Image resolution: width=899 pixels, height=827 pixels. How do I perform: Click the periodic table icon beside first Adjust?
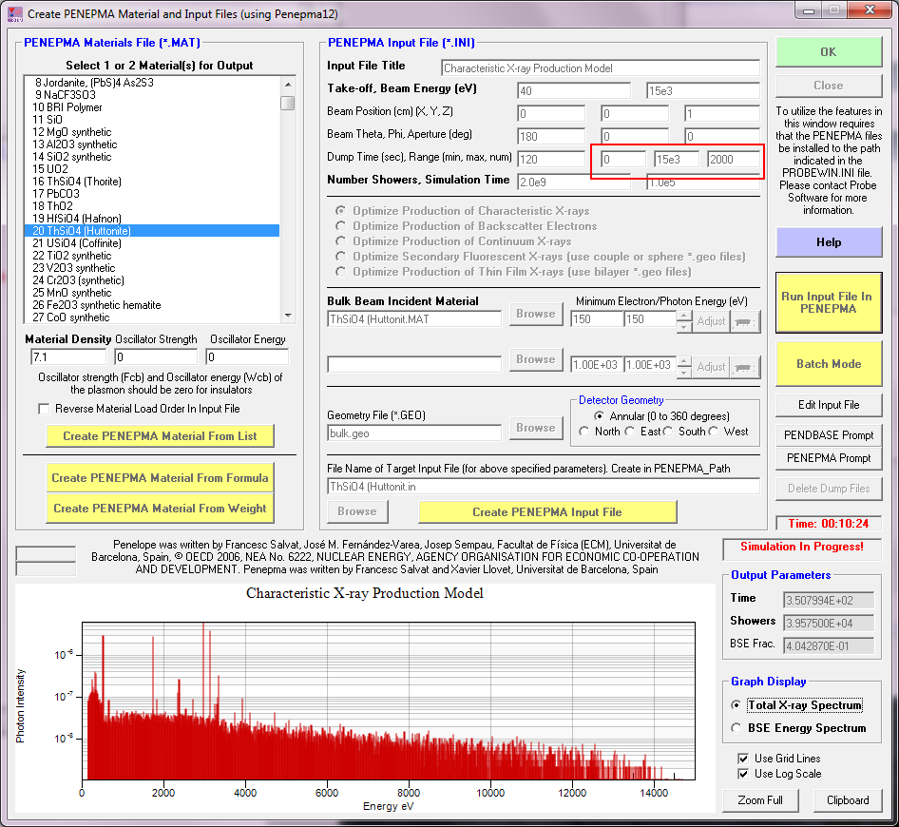tap(746, 321)
